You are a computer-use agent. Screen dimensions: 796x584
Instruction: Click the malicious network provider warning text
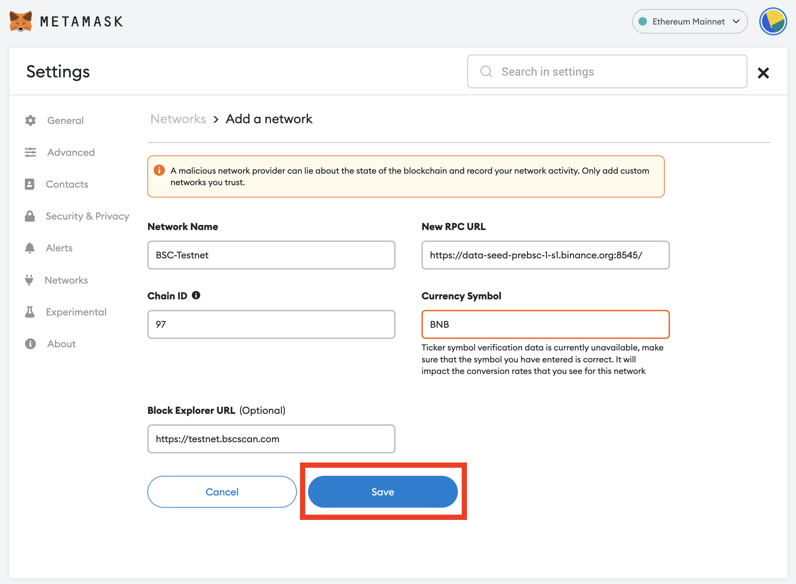point(410,176)
